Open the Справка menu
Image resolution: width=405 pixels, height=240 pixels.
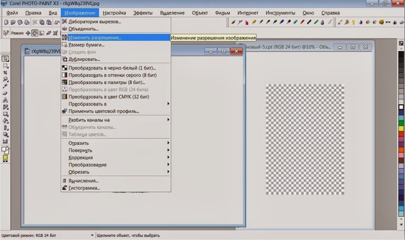[x=331, y=13]
